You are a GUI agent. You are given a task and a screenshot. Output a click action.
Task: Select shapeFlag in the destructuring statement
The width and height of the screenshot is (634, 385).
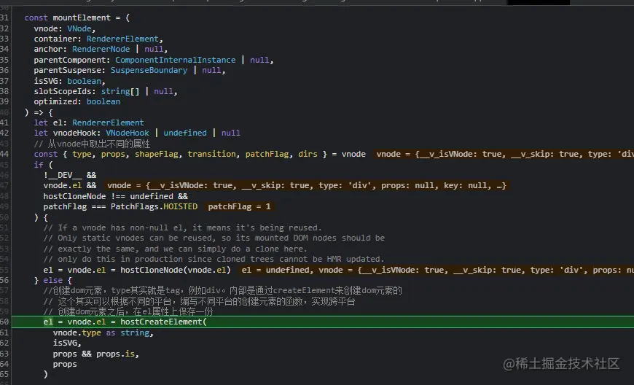click(158, 154)
